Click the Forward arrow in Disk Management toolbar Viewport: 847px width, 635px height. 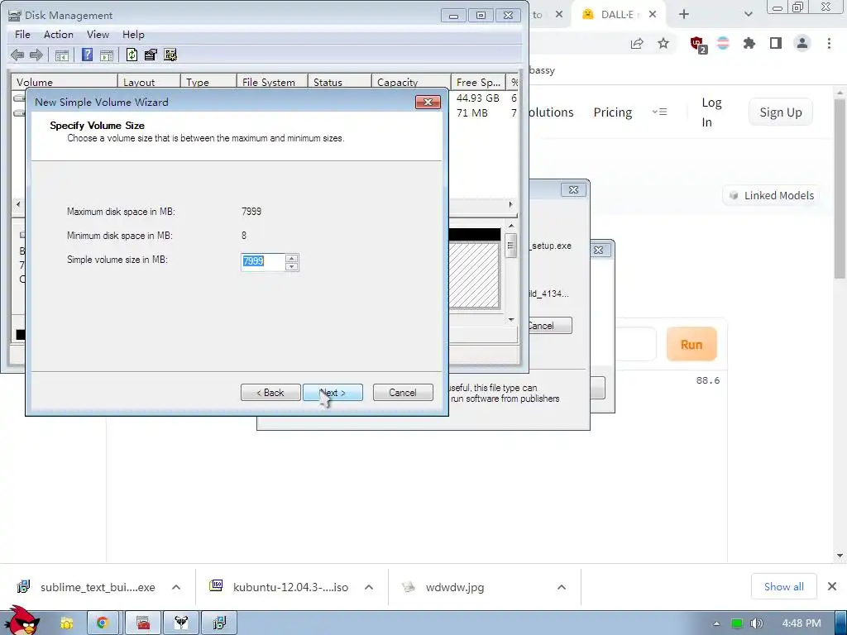pos(36,55)
